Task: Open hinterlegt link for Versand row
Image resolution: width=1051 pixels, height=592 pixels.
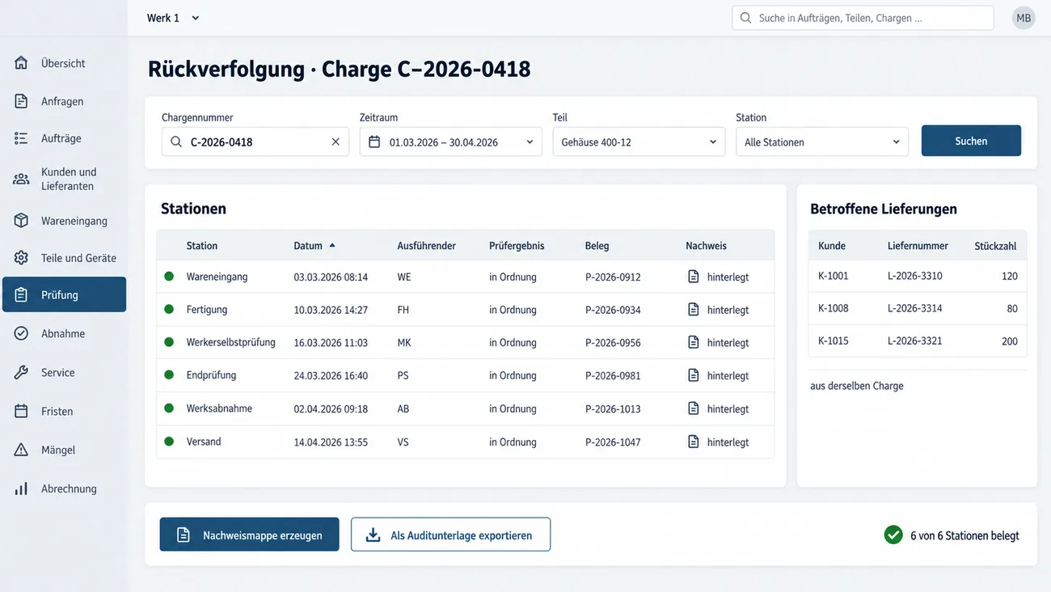Action: pos(728,442)
